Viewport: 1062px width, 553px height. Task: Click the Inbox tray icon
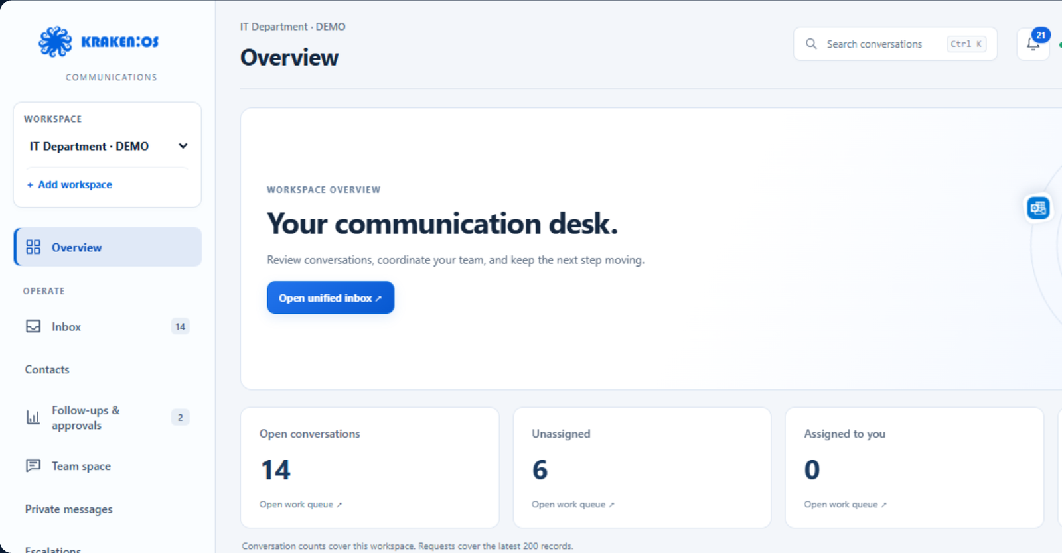33,326
